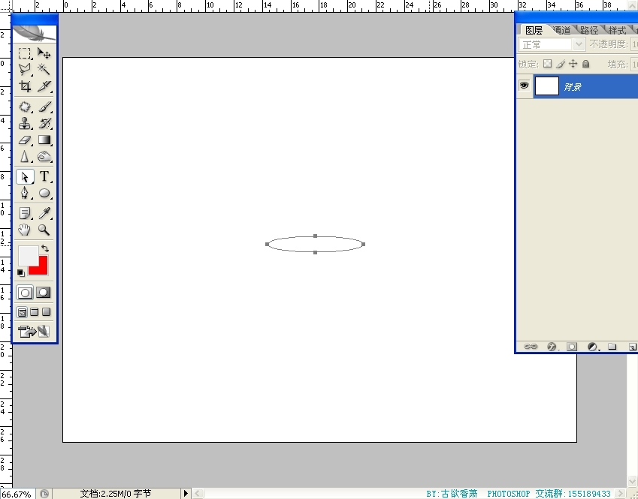Image resolution: width=638 pixels, height=499 pixels.
Task: Select the Magic Wand tool
Action: pyautogui.click(x=44, y=69)
